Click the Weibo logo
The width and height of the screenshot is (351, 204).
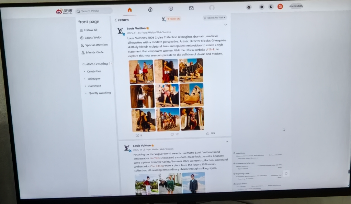coord(64,11)
